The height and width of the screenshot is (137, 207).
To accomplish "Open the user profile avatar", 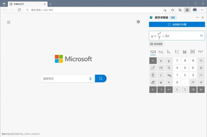I will point(195,10).
